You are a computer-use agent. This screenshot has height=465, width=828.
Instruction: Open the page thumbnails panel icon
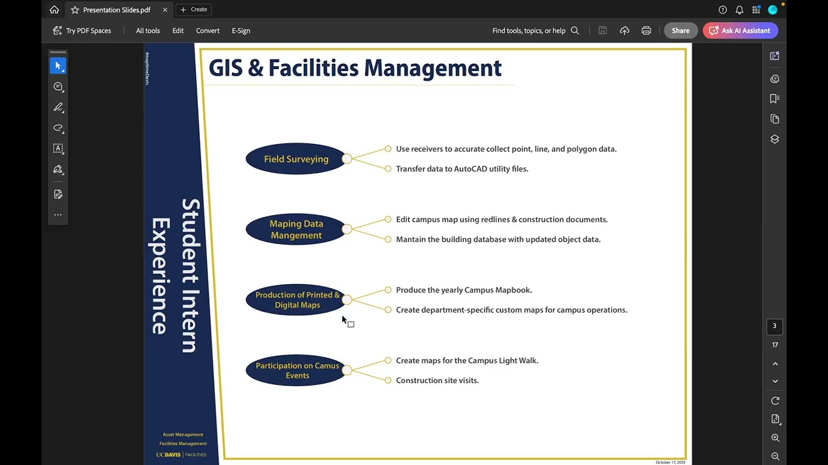point(774,119)
